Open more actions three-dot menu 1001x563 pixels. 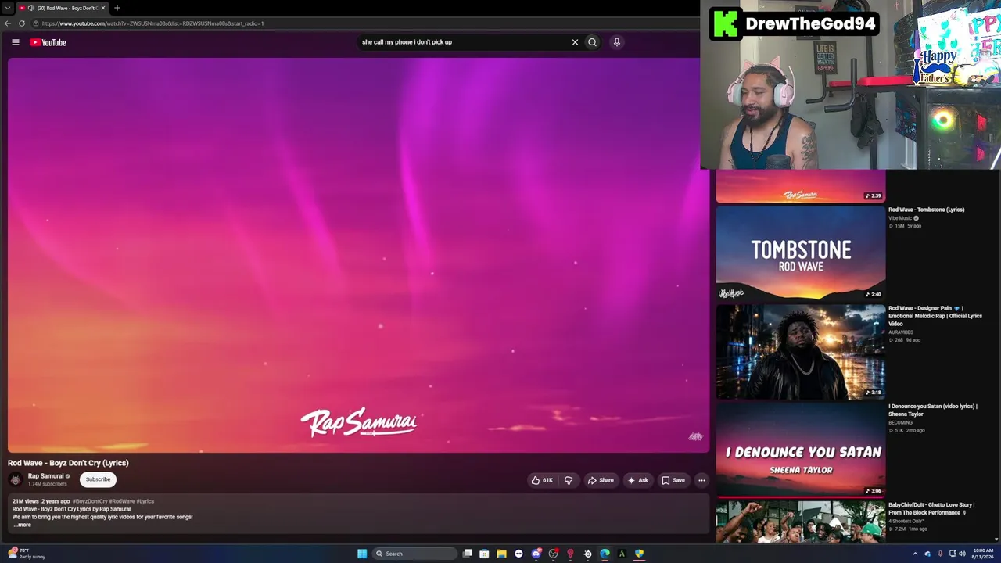click(x=701, y=480)
